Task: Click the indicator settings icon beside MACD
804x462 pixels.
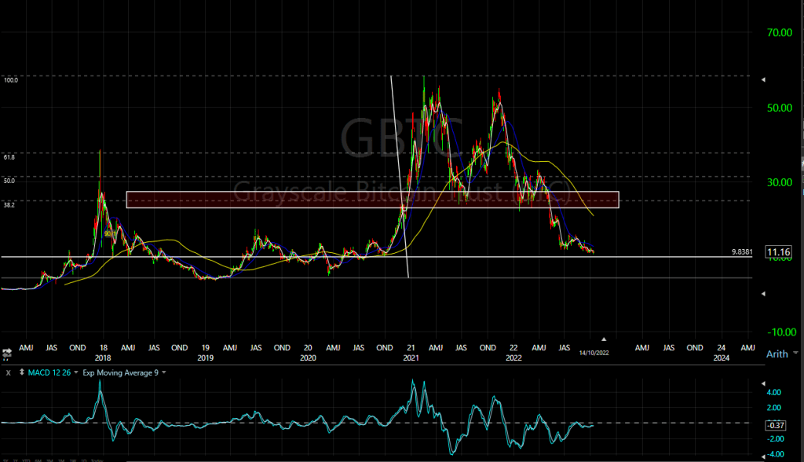Action: pyautogui.click(x=21, y=372)
